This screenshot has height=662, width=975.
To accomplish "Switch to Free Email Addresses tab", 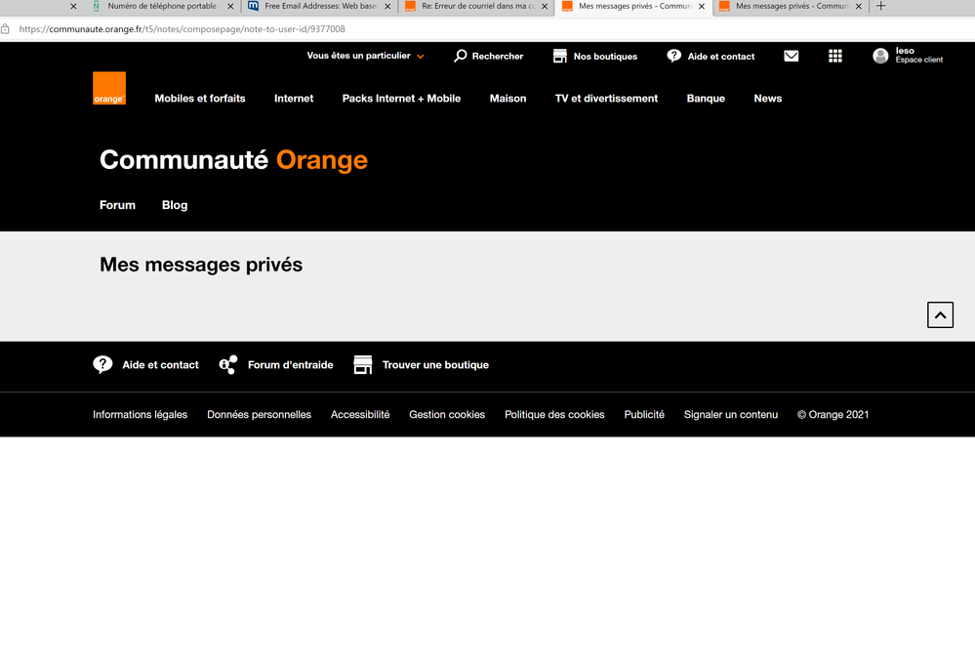I will click(319, 6).
